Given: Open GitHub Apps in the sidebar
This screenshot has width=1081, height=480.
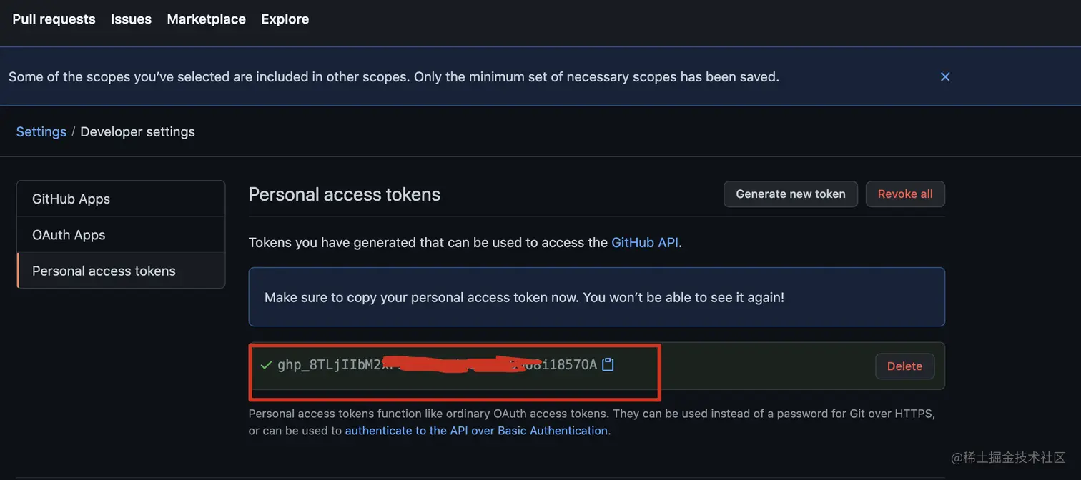Looking at the screenshot, I should (121, 199).
